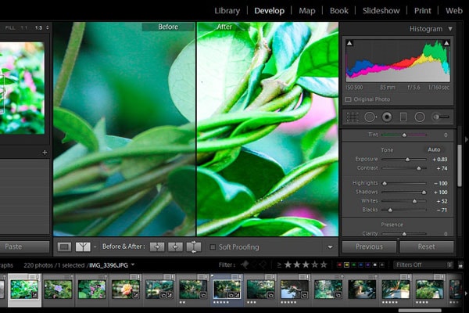The width and height of the screenshot is (469, 313).
Task: Click the filter lock switch icon
Action: point(460,265)
